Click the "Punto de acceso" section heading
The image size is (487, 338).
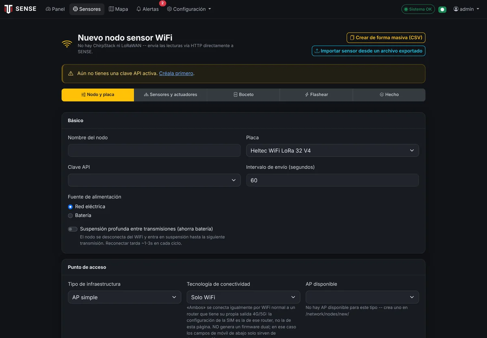pos(87,267)
